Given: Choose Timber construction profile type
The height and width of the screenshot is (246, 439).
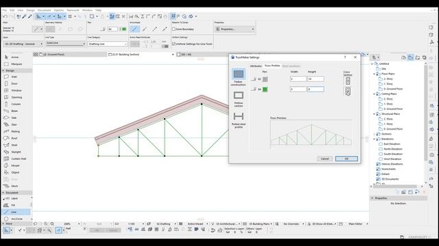Looking at the screenshot, I should (238, 77).
